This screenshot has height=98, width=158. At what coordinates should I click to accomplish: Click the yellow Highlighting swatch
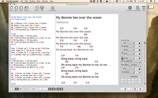140,77
